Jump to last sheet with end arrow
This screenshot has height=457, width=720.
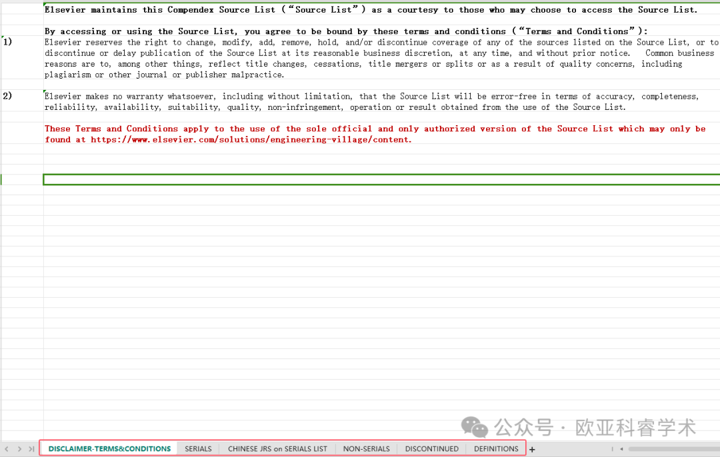coord(31,449)
